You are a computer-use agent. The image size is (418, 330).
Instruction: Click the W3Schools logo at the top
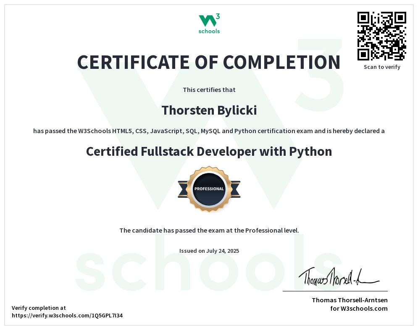point(209,24)
